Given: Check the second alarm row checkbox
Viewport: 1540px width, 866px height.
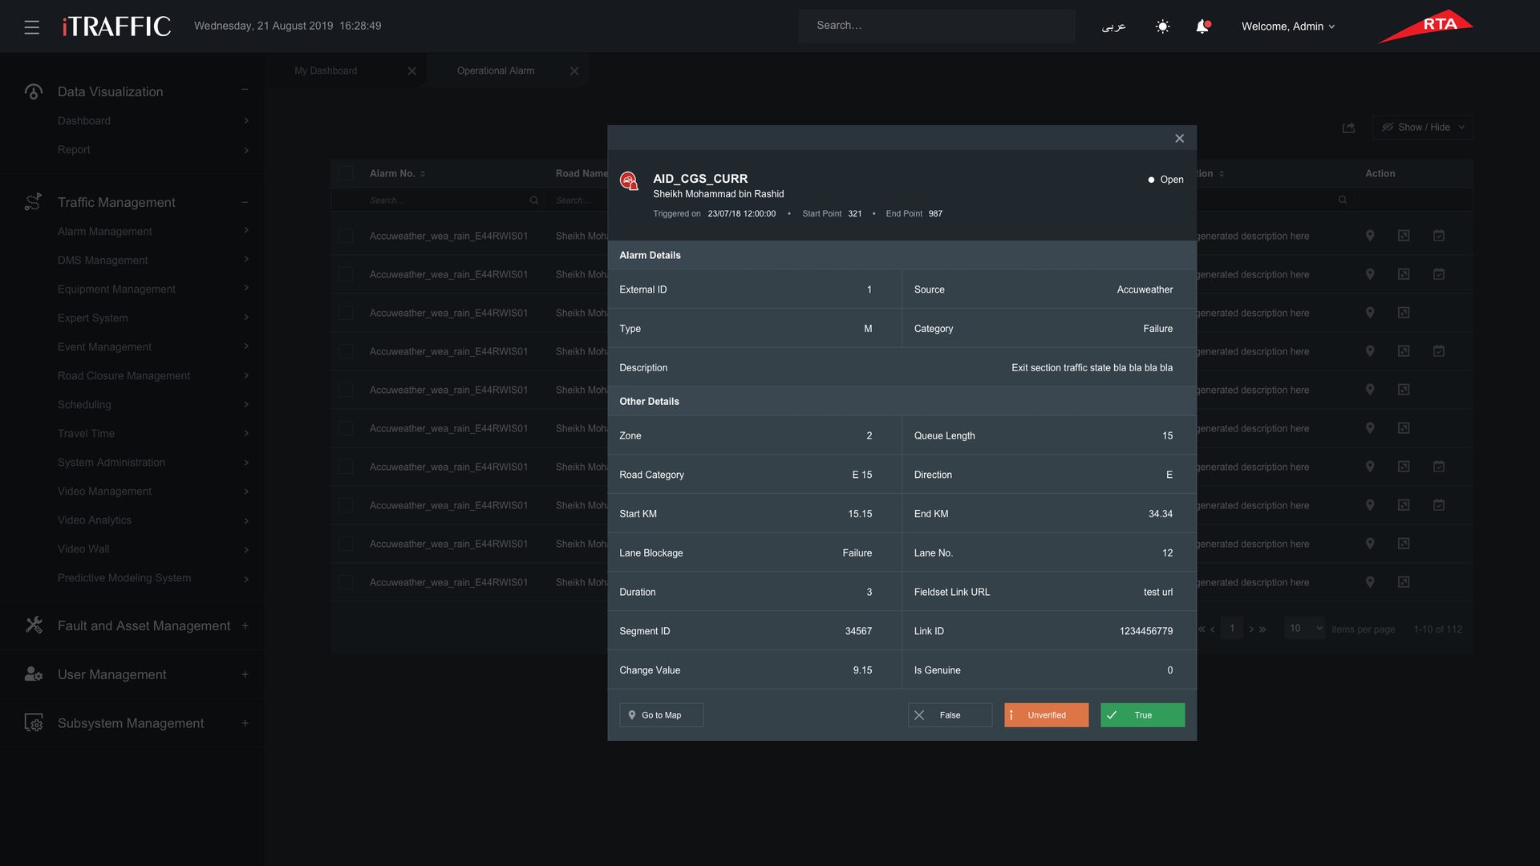Looking at the screenshot, I should (346, 274).
